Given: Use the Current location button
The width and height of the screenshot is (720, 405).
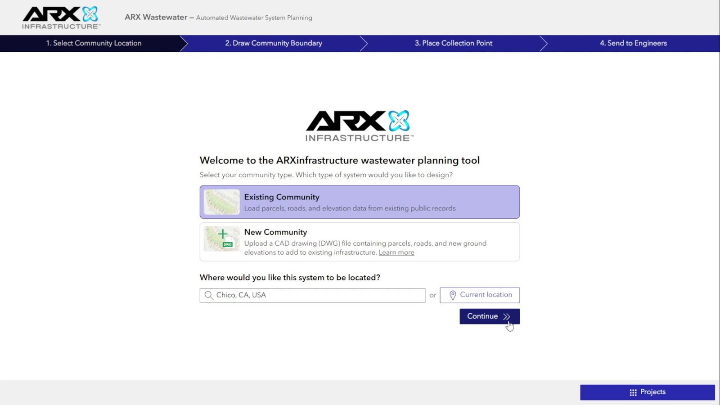Looking at the screenshot, I should [480, 295].
